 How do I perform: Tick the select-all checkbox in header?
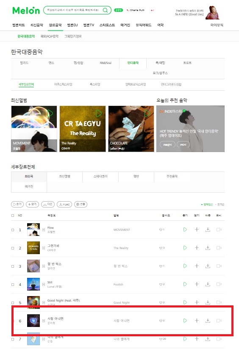coord(13,216)
